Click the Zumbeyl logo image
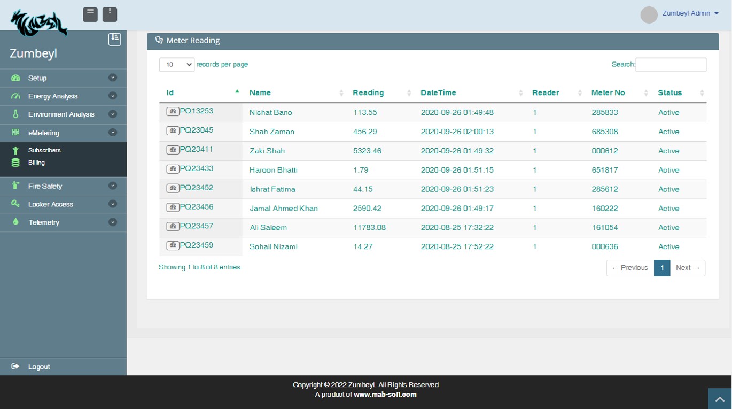 (x=39, y=23)
